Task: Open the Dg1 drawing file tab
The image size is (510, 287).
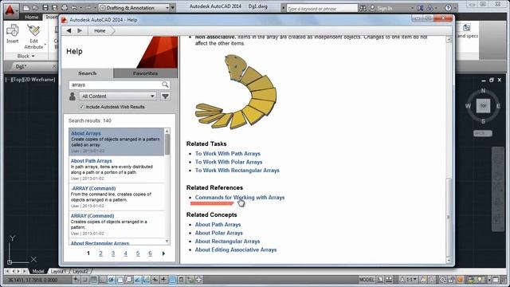Action: pyautogui.click(x=22, y=66)
